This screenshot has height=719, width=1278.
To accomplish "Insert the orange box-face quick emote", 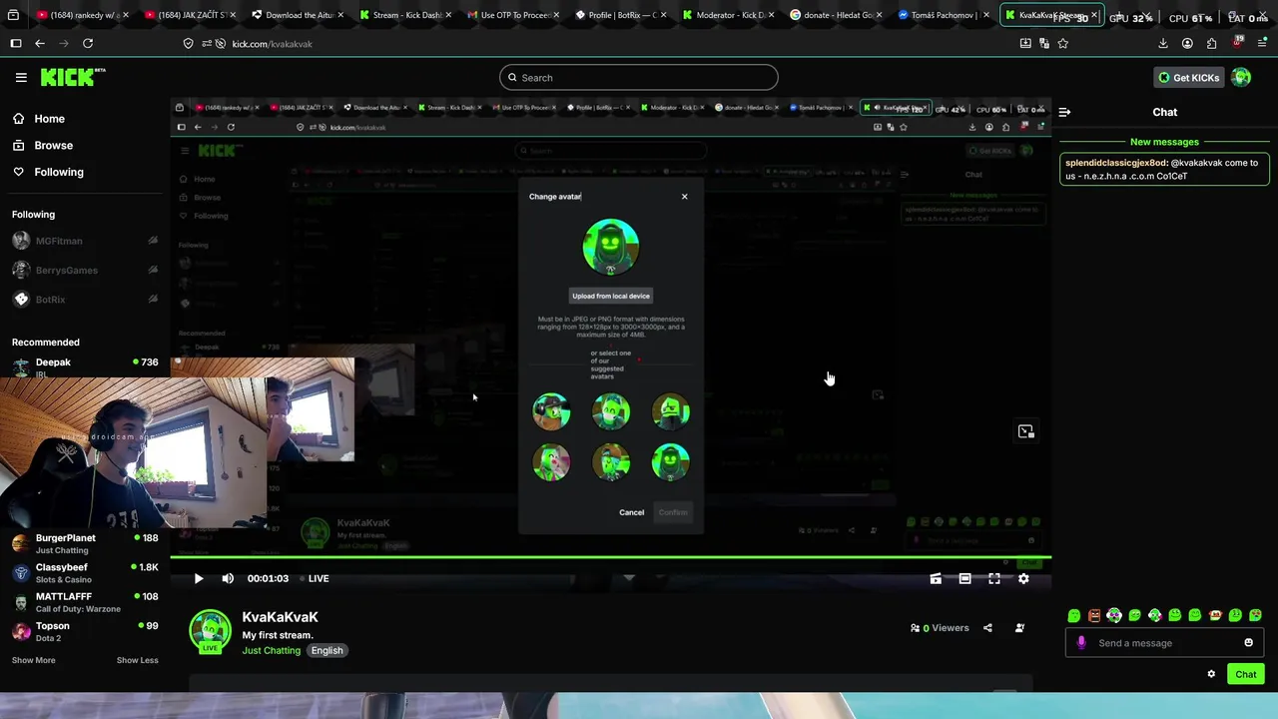I will click(x=1094, y=615).
